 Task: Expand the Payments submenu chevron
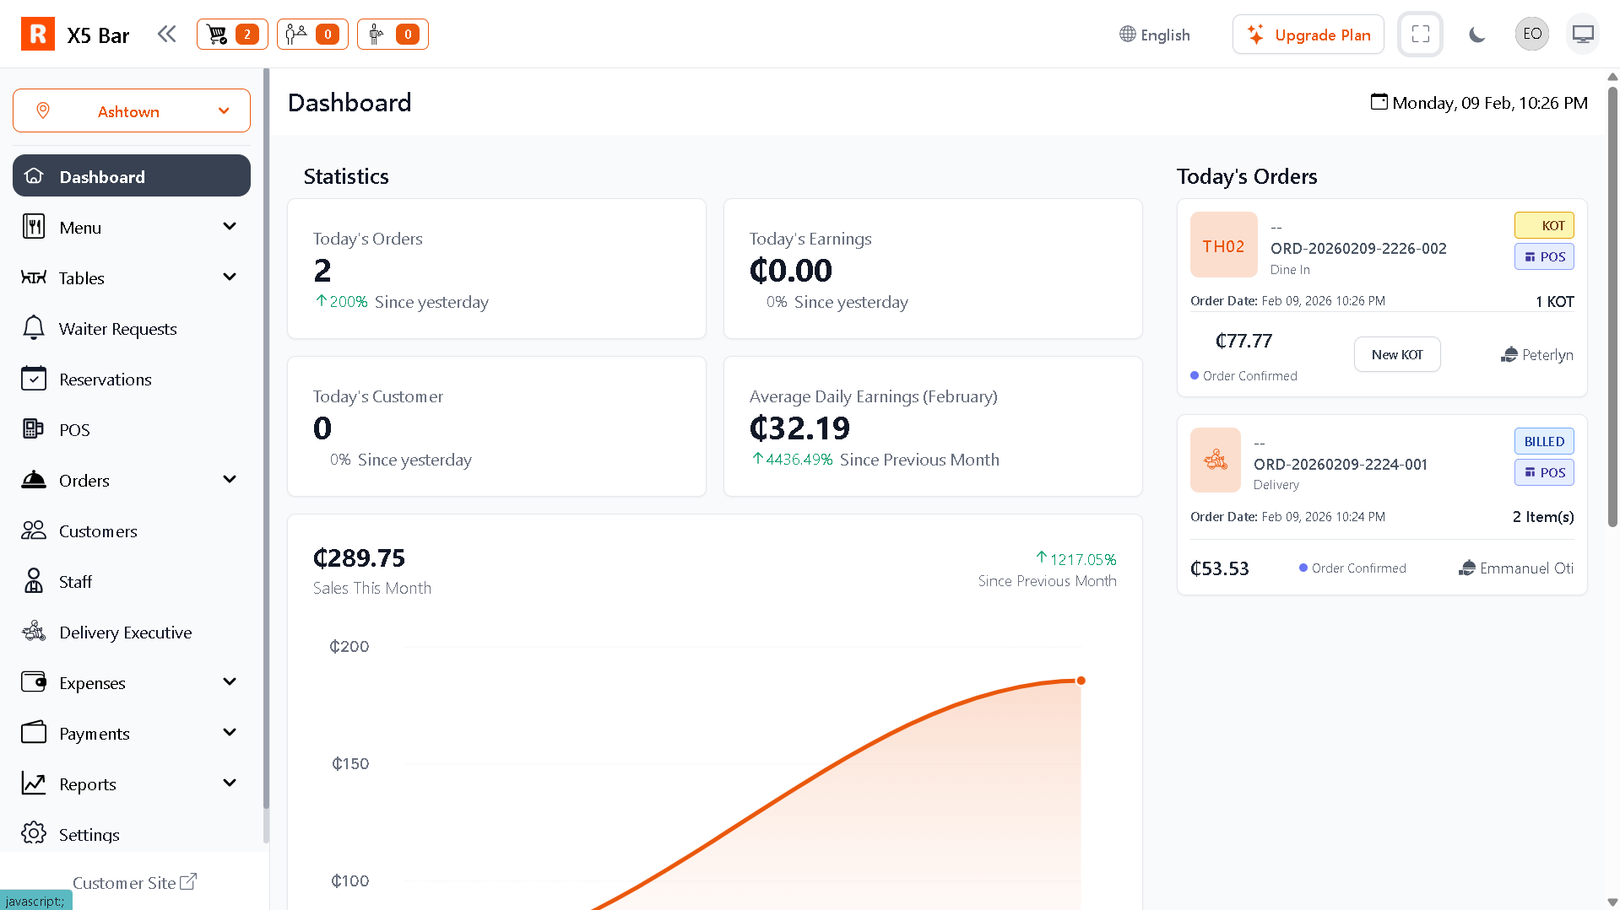pyautogui.click(x=229, y=733)
